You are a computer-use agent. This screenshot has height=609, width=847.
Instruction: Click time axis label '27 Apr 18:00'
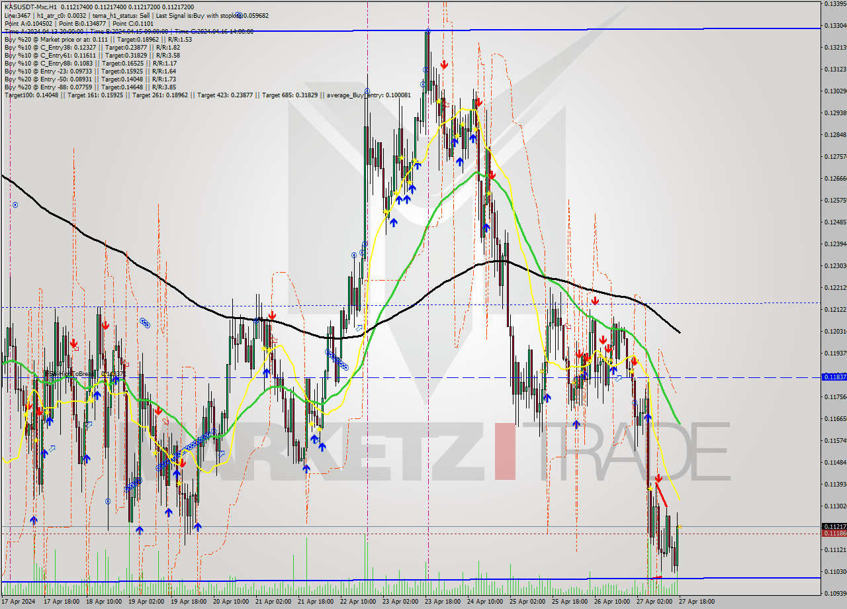tap(696, 602)
